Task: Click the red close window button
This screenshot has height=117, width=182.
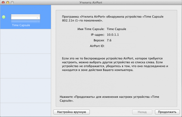Action: (3, 2)
